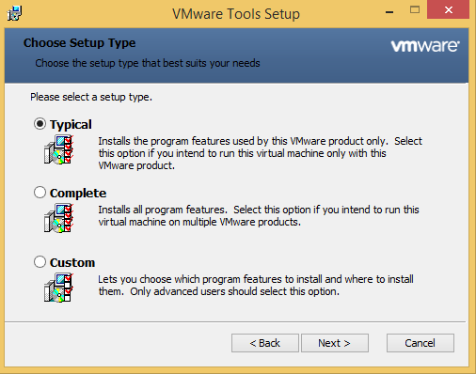The height and width of the screenshot is (374, 476).
Task: Click the VMware Tools Setup title text
Action: click(236, 14)
